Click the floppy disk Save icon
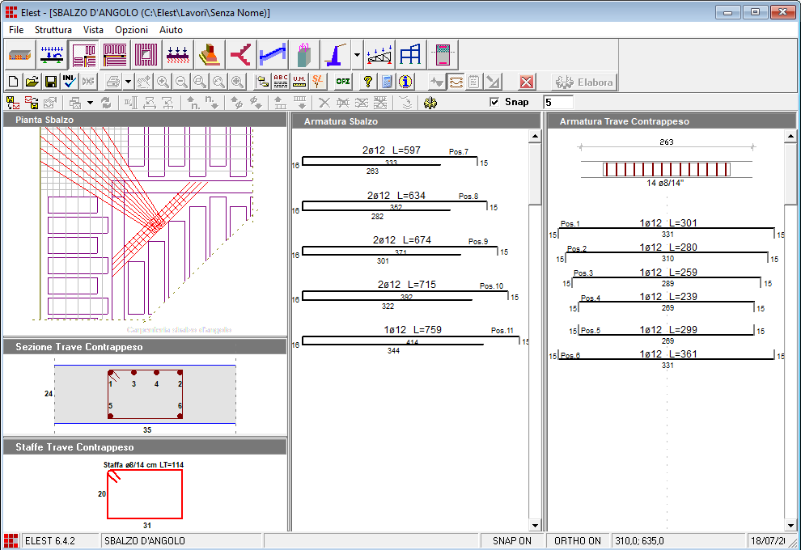Viewport: 801px width, 550px height. (50, 82)
